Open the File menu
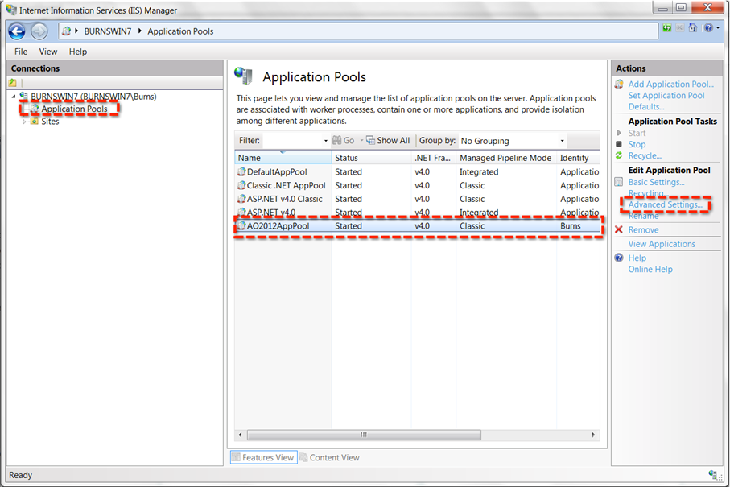 (x=21, y=52)
